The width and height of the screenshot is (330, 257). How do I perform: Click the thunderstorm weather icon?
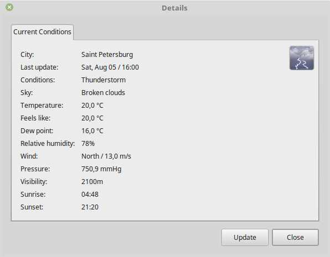pos(302,58)
